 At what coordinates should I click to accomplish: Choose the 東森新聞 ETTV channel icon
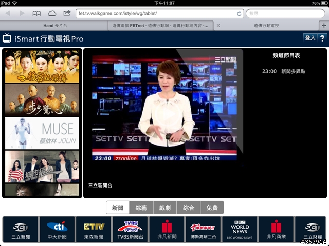point(94,230)
